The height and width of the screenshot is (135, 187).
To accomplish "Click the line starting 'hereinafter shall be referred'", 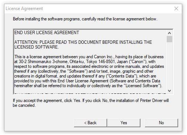I will 88,86.
